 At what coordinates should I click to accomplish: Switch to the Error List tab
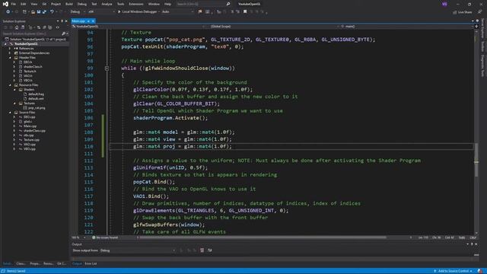point(91,264)
